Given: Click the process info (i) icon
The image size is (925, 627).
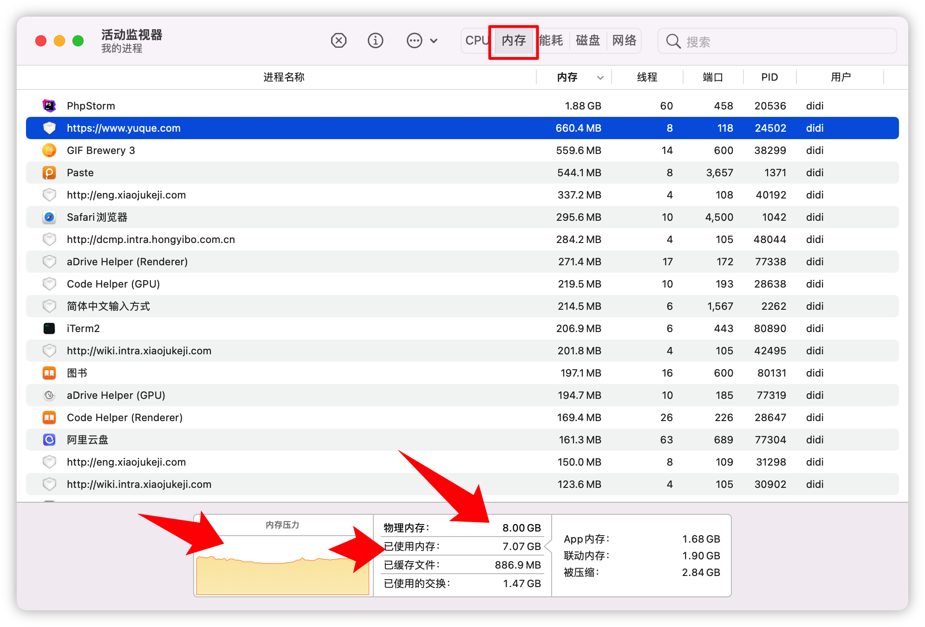Looking at the screenshot, I should tap(375, 41).
